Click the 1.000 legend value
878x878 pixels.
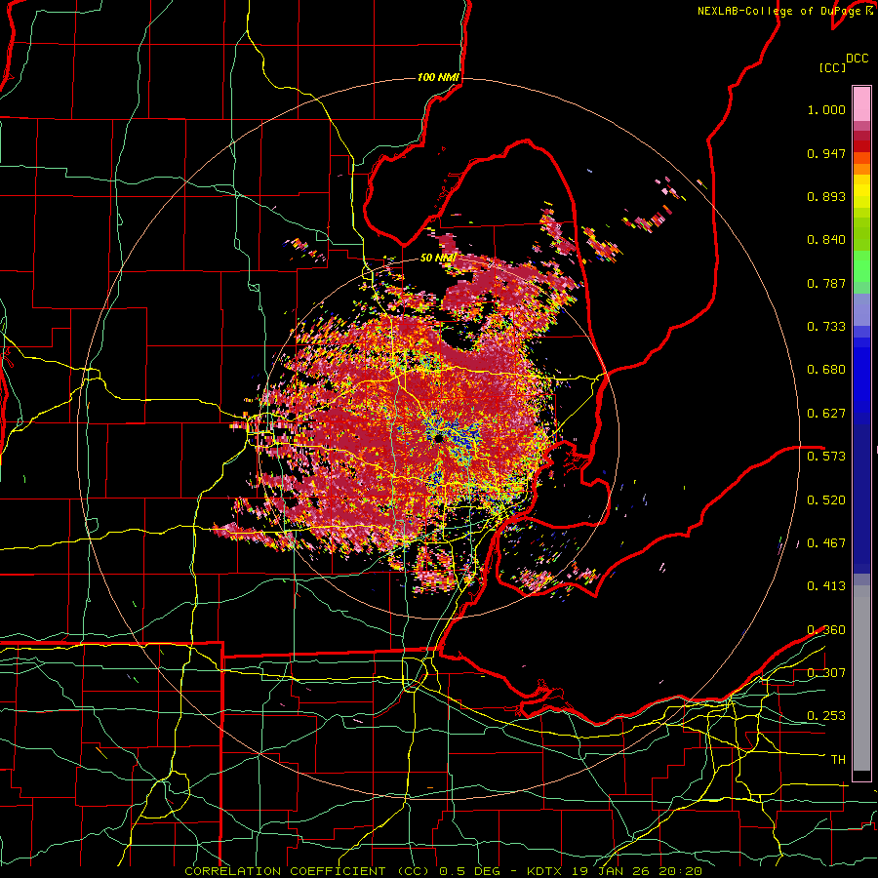pos(826,109)
